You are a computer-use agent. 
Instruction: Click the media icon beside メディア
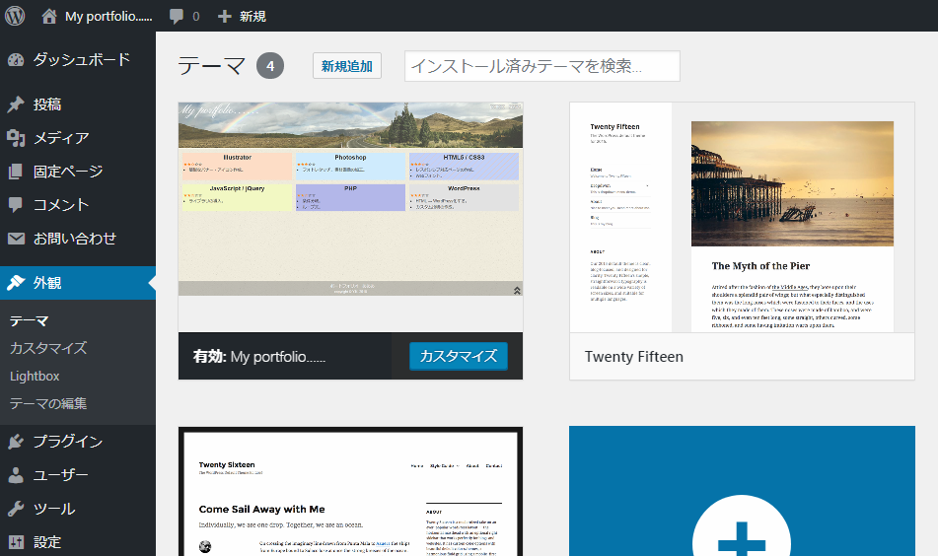[16, 138]
